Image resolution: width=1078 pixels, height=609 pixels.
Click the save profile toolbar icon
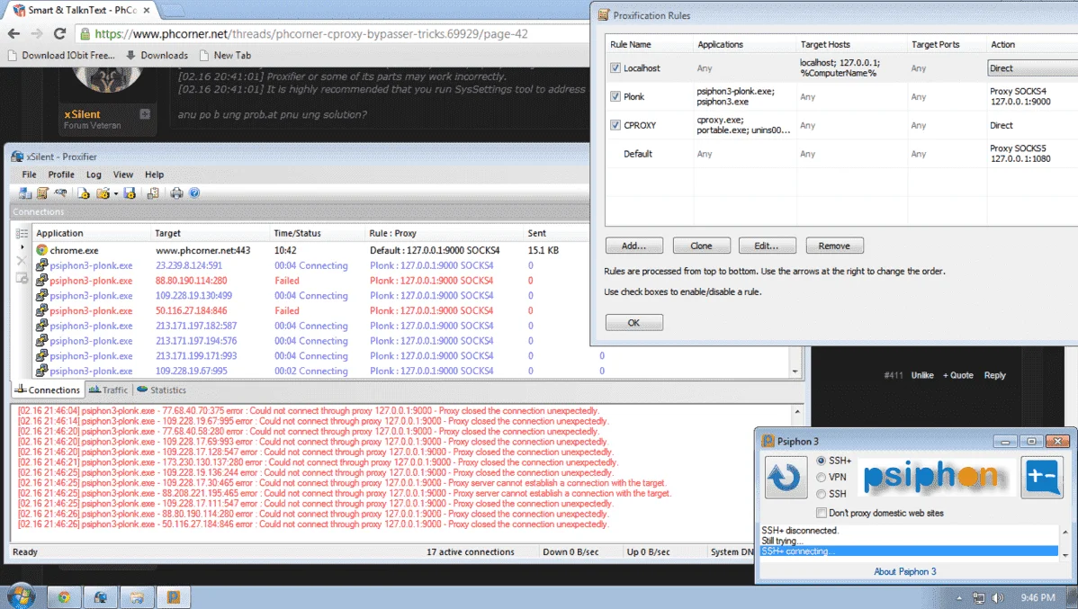click(x=130, y=193)
